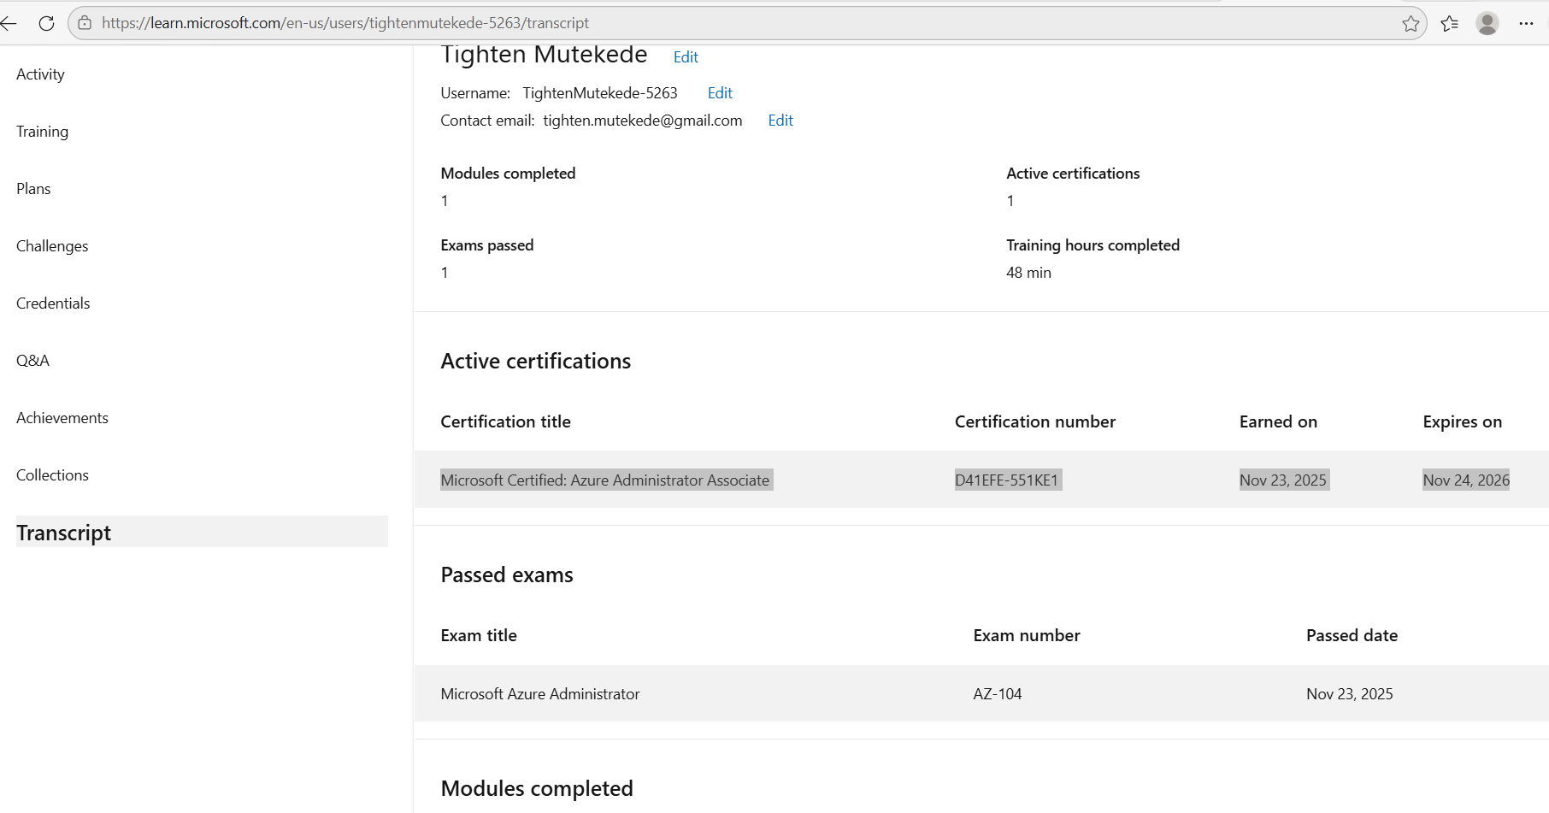Click the expiry date Nov 24, 2026

coord(1466,480)
